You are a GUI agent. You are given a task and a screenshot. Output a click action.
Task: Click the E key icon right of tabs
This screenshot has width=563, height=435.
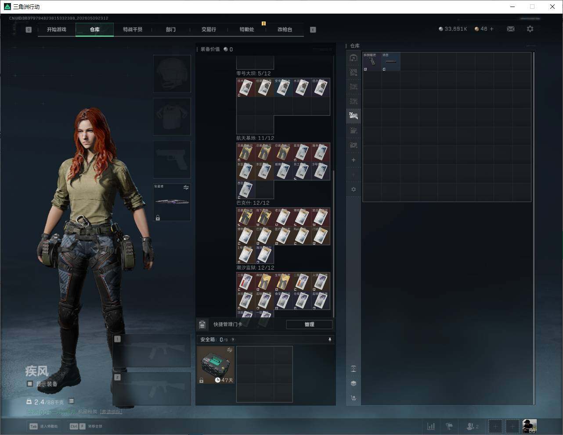[313, 30]
